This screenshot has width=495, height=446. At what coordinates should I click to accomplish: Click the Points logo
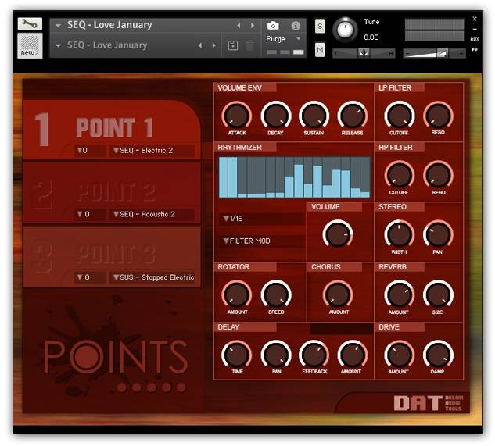[x=115, y=358]
